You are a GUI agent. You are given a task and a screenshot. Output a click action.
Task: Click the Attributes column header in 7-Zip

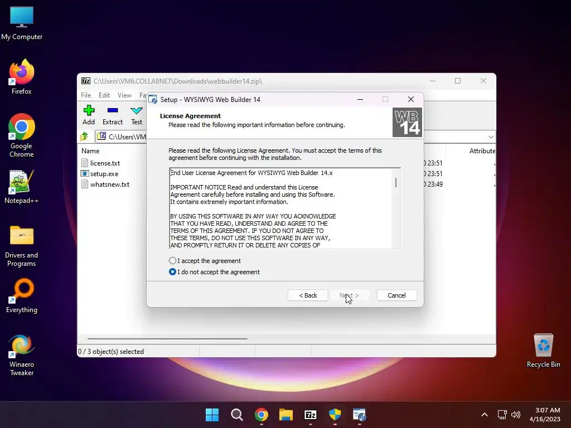tap(482, 150)
